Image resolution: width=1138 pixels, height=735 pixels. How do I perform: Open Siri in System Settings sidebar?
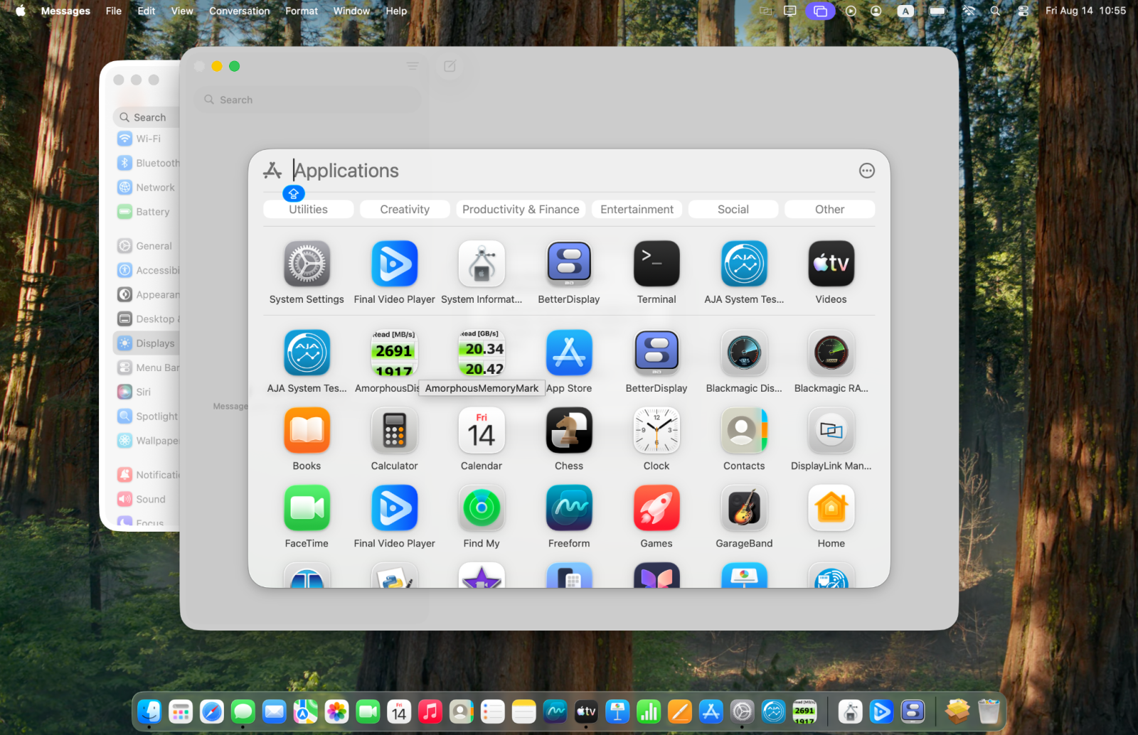(x=147, y=392)
